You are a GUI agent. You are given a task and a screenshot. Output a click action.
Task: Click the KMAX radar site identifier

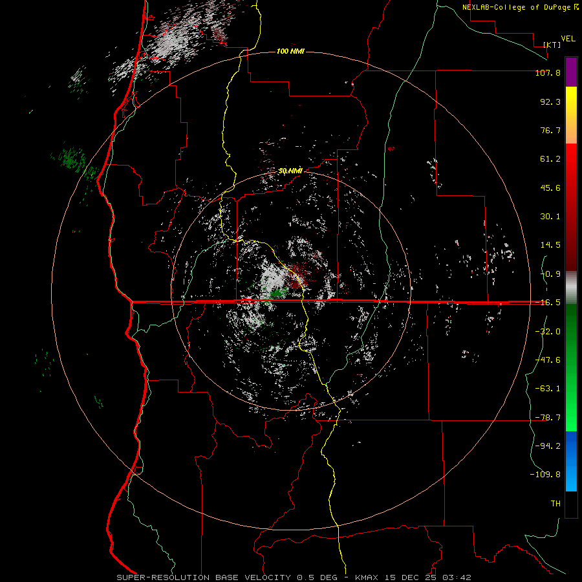367,577
